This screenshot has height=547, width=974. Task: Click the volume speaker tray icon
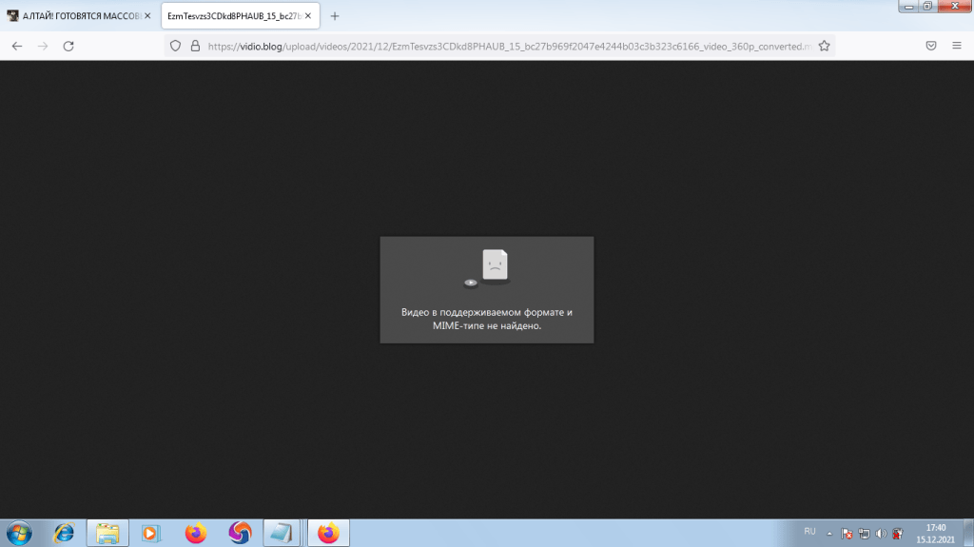point(881,533)
